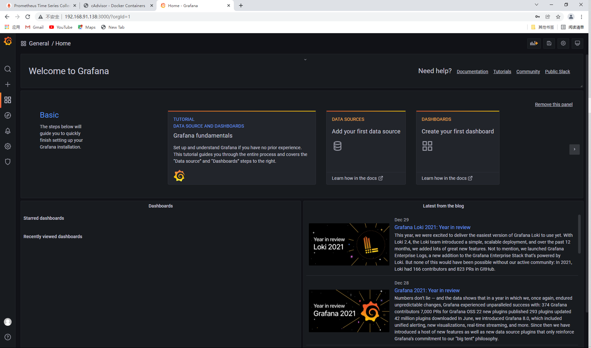Open Dashboard settings gear in top bar
The width and height of the screenshot is (591, 348).
[563, 43]
